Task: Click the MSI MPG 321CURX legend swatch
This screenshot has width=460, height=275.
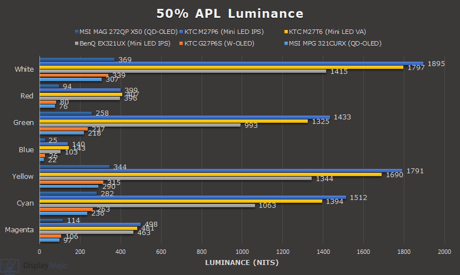Action: pos(286,43)
